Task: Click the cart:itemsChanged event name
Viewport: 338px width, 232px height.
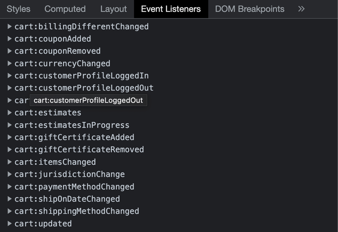Action: (x=55, y=162)
